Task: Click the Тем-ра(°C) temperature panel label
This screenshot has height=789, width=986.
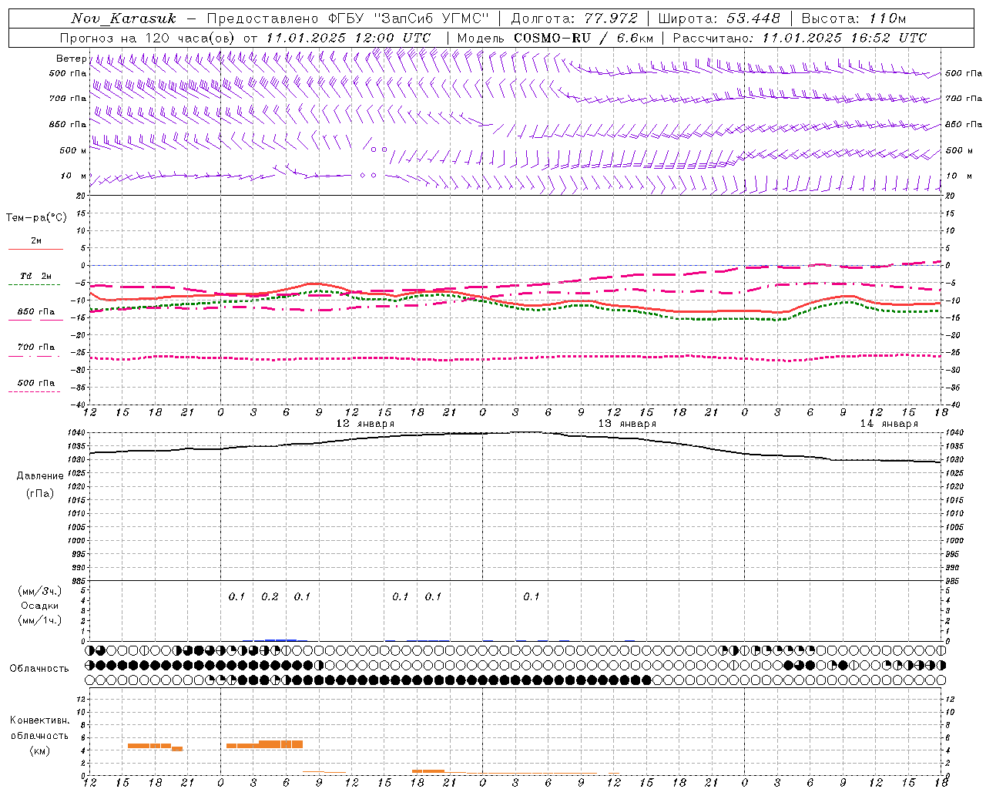Action: point(36,218)
